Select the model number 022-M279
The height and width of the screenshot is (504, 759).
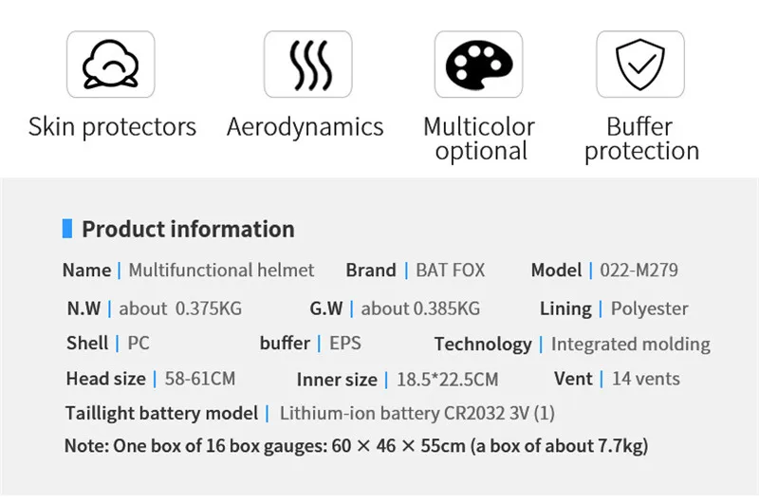(x=639, y=271)
